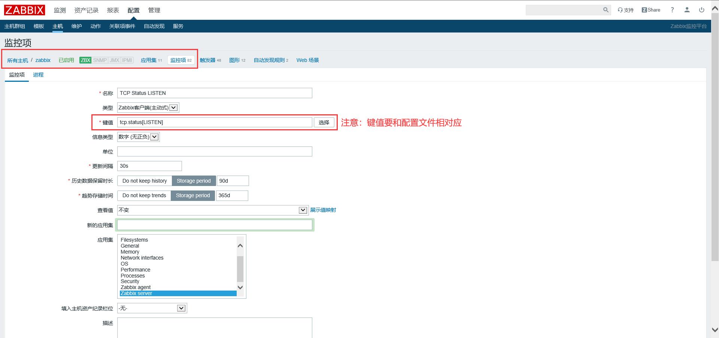Open the 支持 support link
Screen dimensions: 719x338
coord(626,10)
